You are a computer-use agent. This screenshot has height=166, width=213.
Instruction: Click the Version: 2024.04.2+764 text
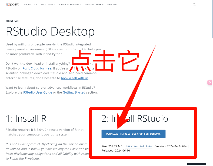click(x=171, y=146)
